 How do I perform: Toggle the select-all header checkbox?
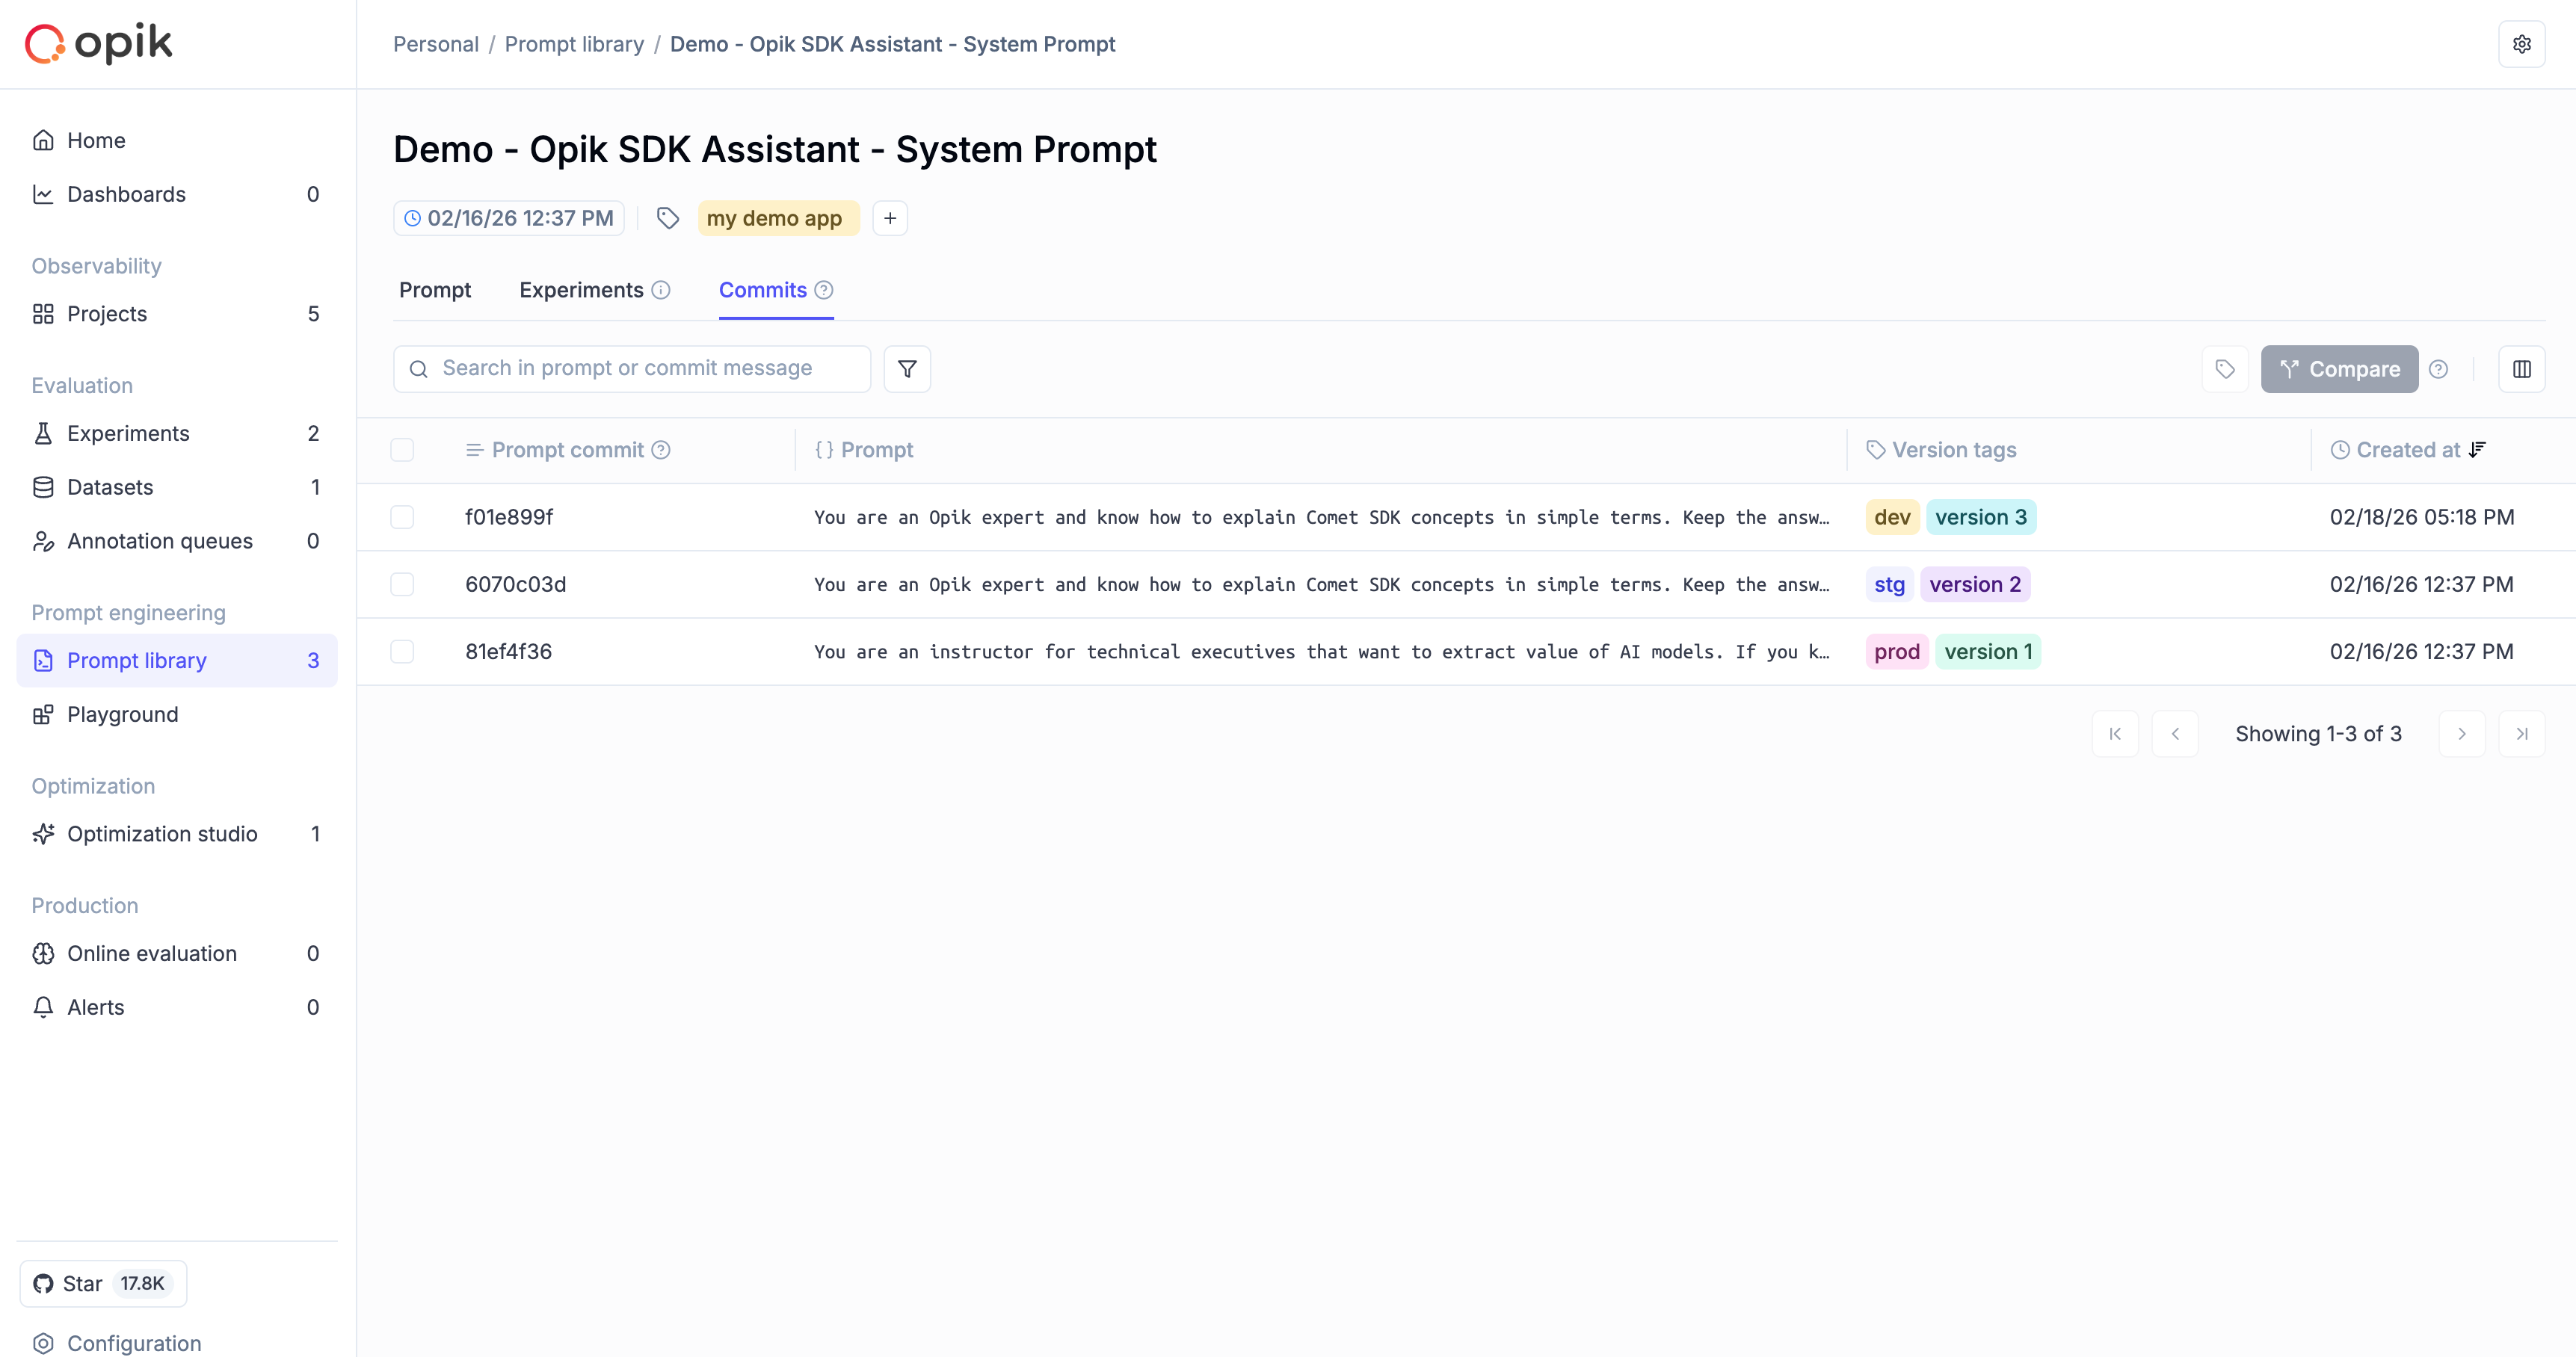tap(402, 450)
